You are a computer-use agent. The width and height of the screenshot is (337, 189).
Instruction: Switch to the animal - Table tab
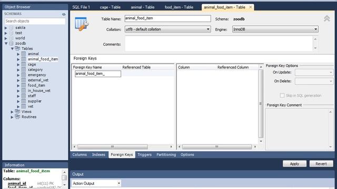pyautogui.click(x=143, y=7)
